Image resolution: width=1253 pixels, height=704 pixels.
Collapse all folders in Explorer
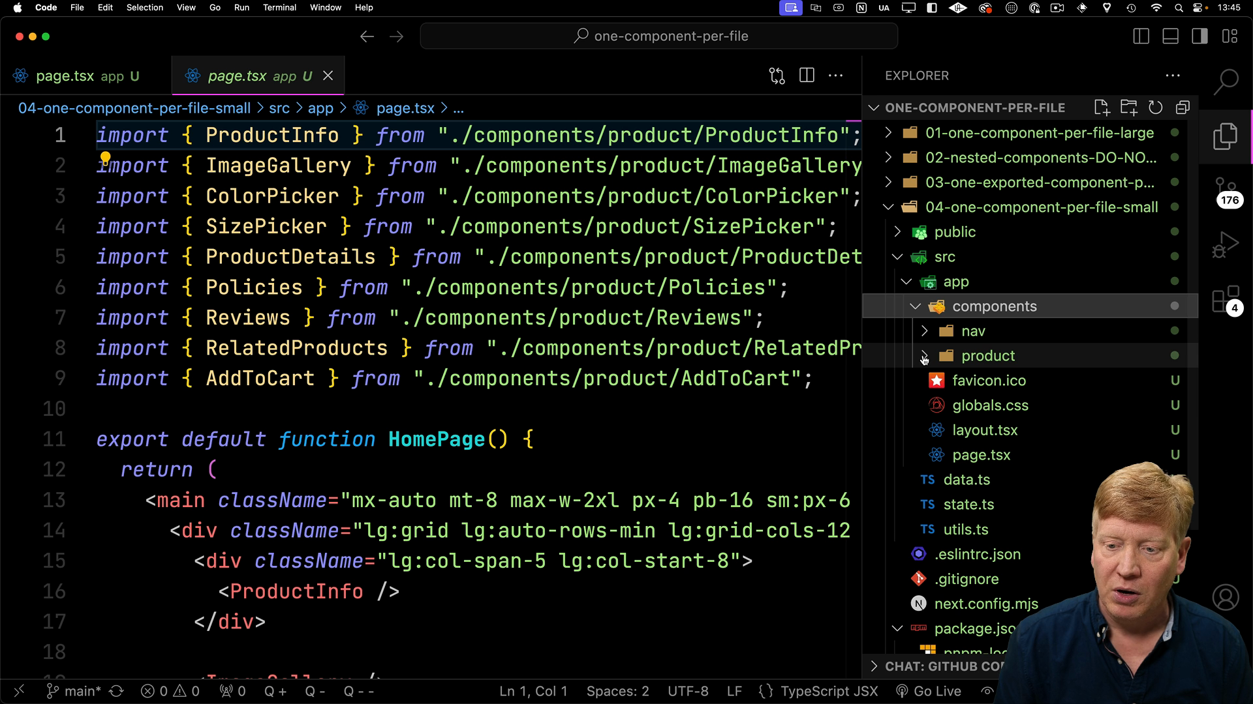click(1183, 108)
